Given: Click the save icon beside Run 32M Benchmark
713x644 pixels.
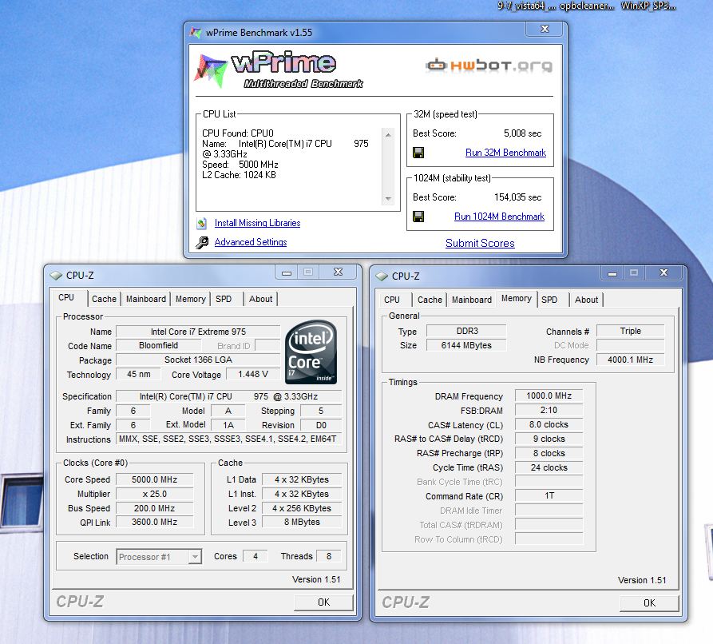Looking at the screenshot, I should (418, 153).
